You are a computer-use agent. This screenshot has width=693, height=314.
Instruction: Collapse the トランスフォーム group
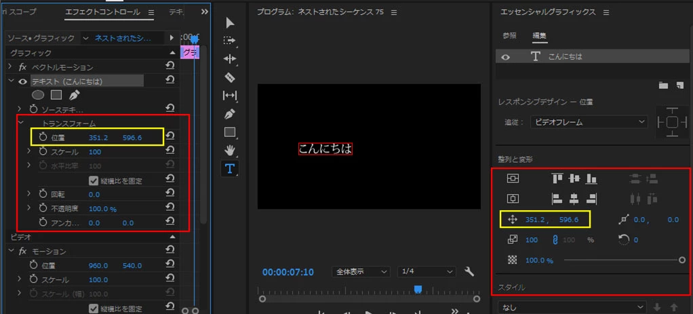pos(20,123)
